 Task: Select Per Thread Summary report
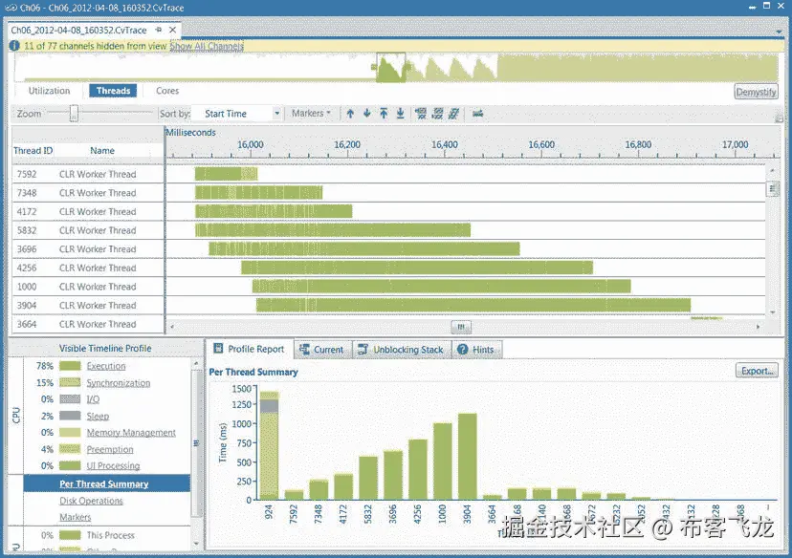107,483
